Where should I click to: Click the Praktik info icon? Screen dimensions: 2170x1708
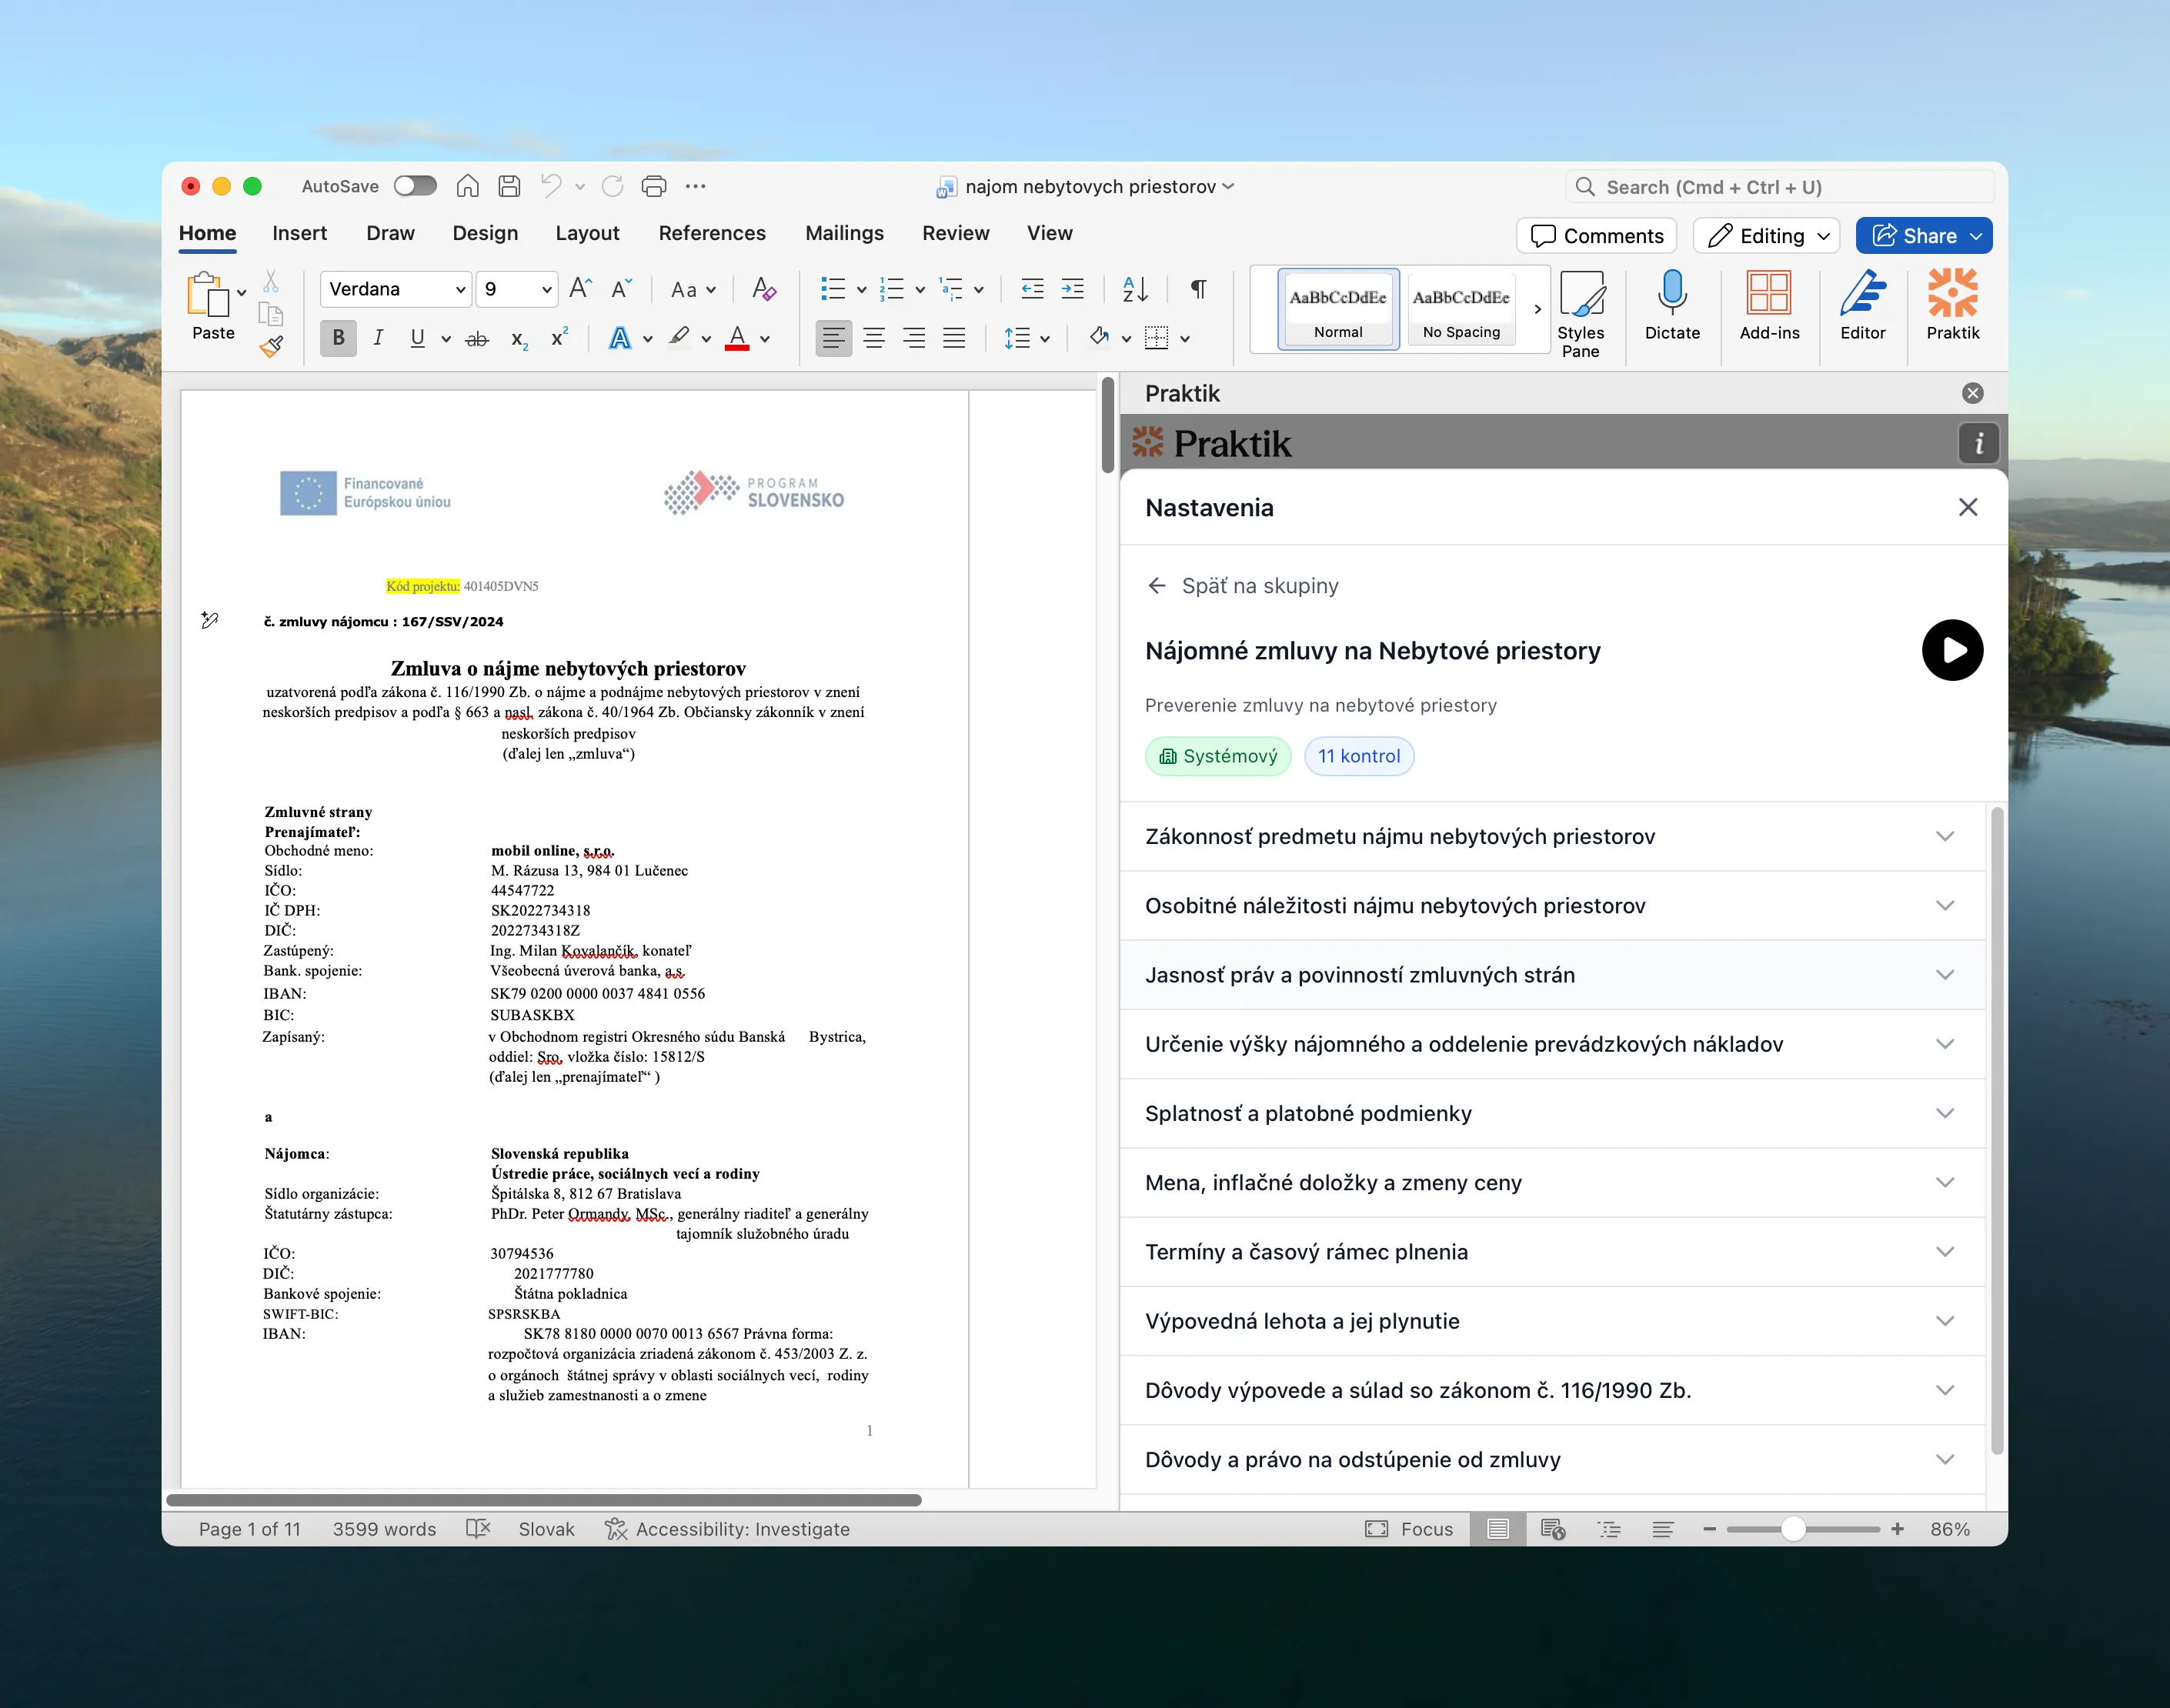[1978, 443]
